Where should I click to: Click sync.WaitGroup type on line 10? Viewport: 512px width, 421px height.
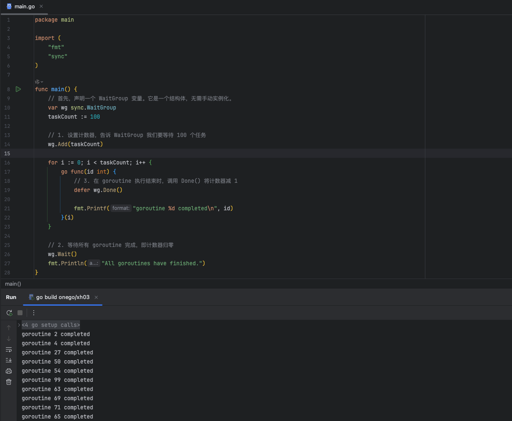point(93,107)
